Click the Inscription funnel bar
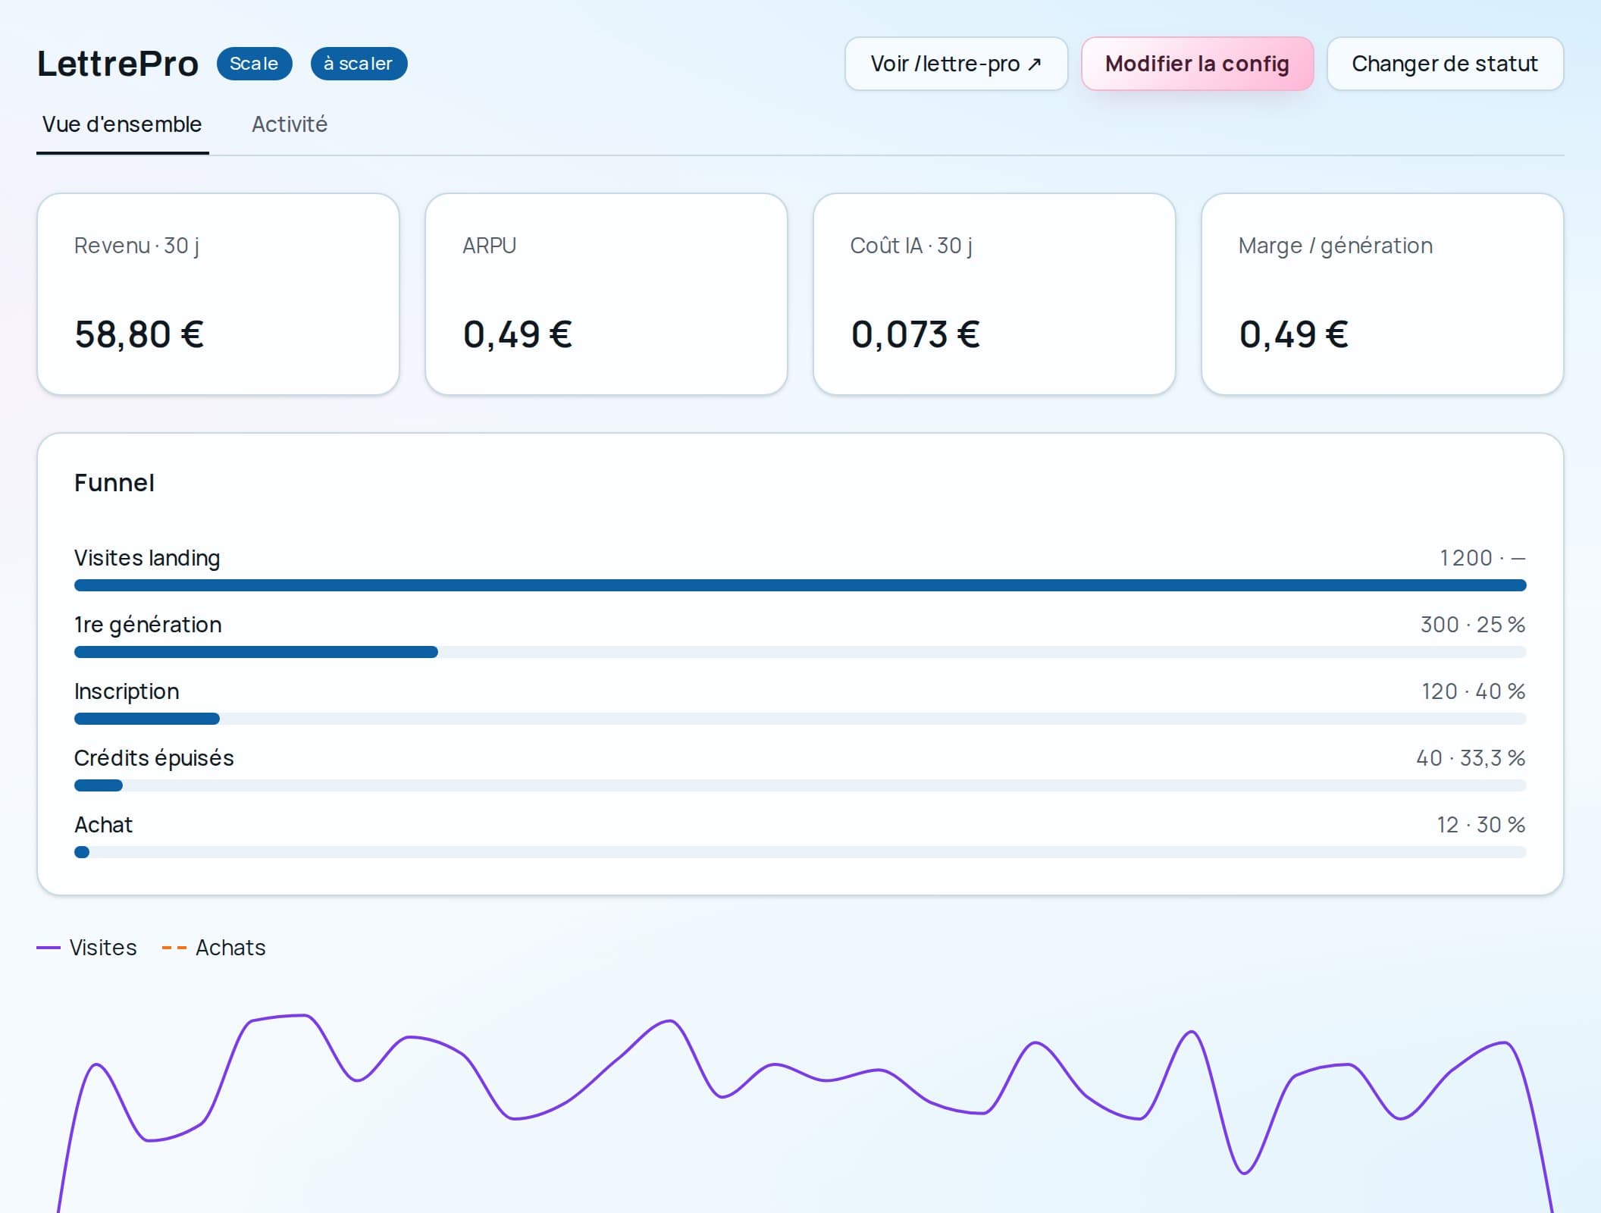Screen dimensions: 1601x1213 click(x=800, y=719)
